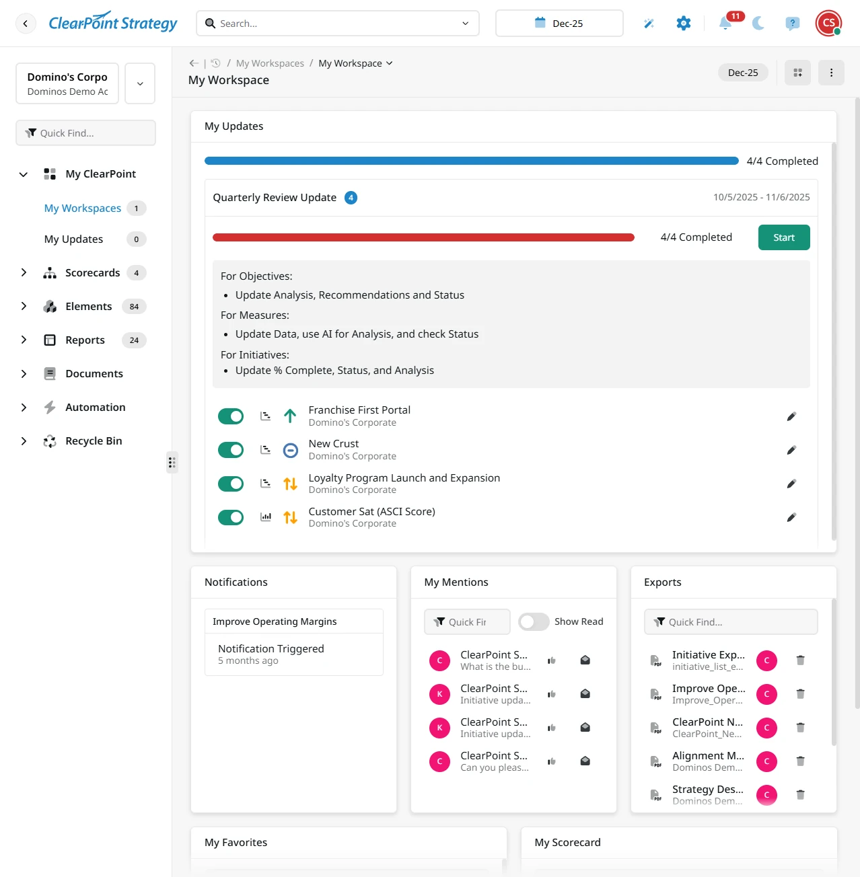This screenshot has width=860, height=877.
Task: Open the AI magic wand assistant
Action: pos(649,24)
